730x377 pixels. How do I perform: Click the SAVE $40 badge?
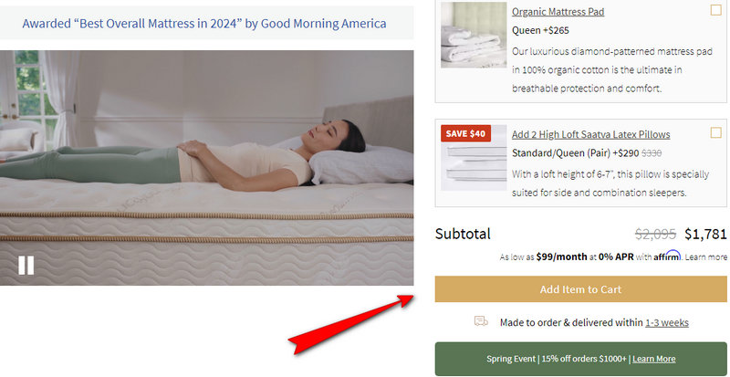465,134
